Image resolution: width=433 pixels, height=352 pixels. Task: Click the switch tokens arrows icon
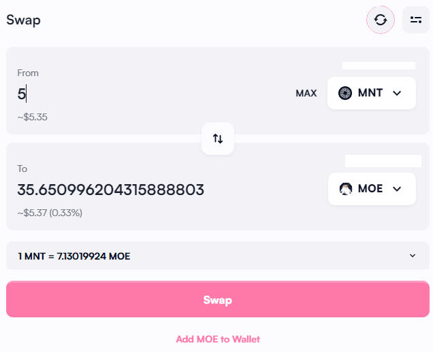[218, 139]
